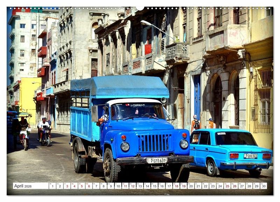This screenshot has height=202, width=280.
Task: Select day 19 on the calendar row
Action: coord(183,186)
